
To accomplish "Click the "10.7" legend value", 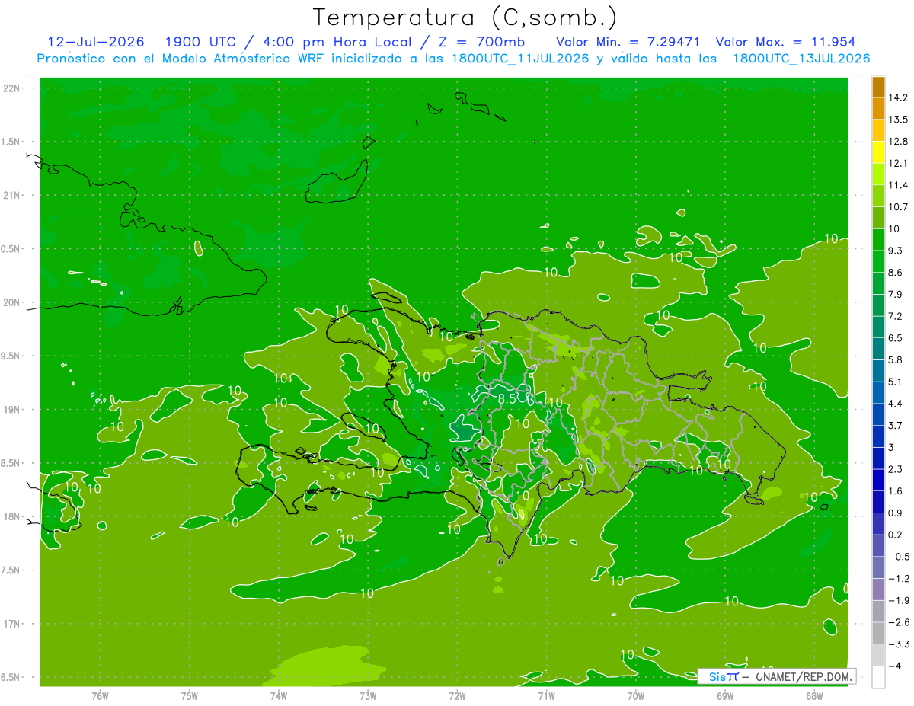I will point(897,207).
